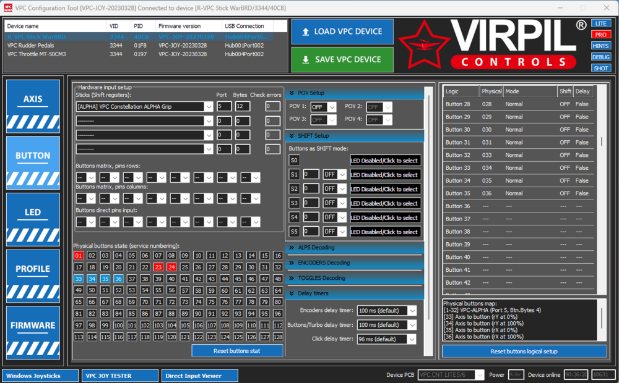619x383 pixels.
Task: Click the Logic column header
Action: (461, 91)
